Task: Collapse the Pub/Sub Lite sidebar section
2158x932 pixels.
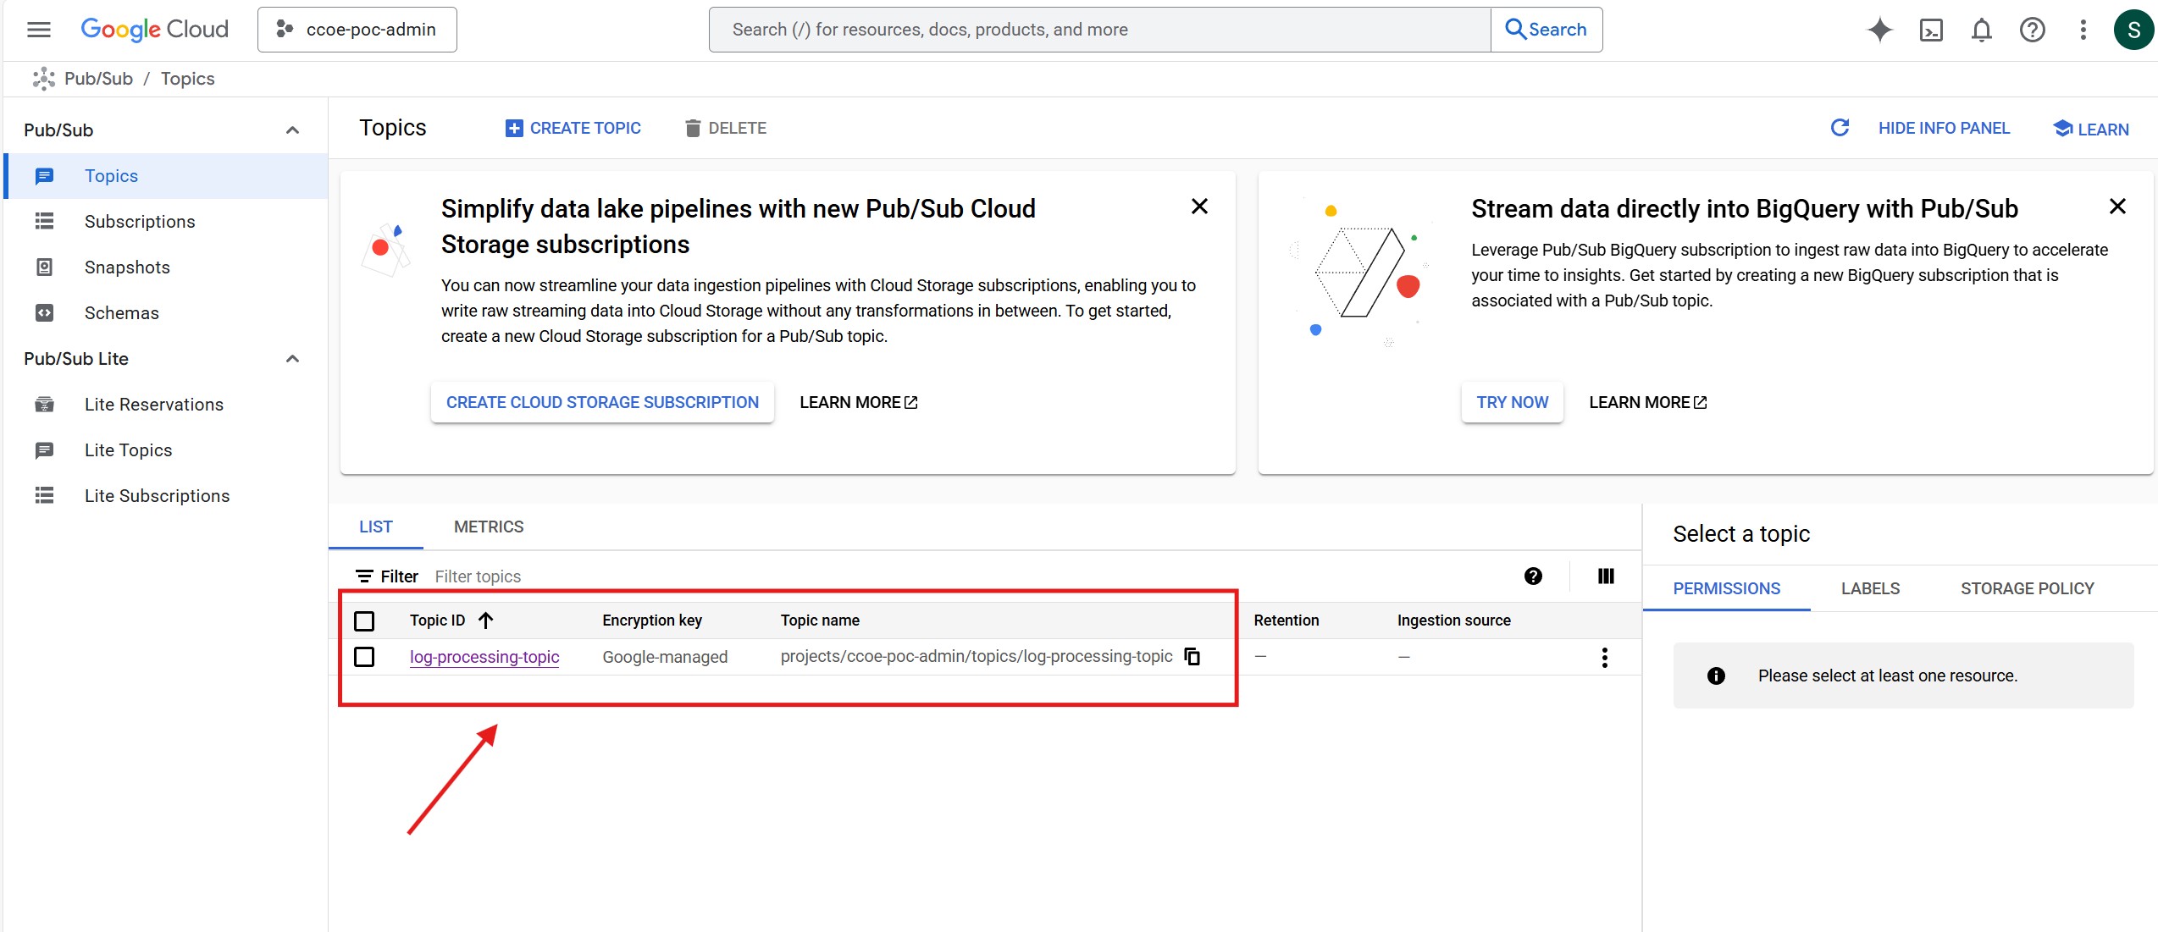Action: click(292, 359)
